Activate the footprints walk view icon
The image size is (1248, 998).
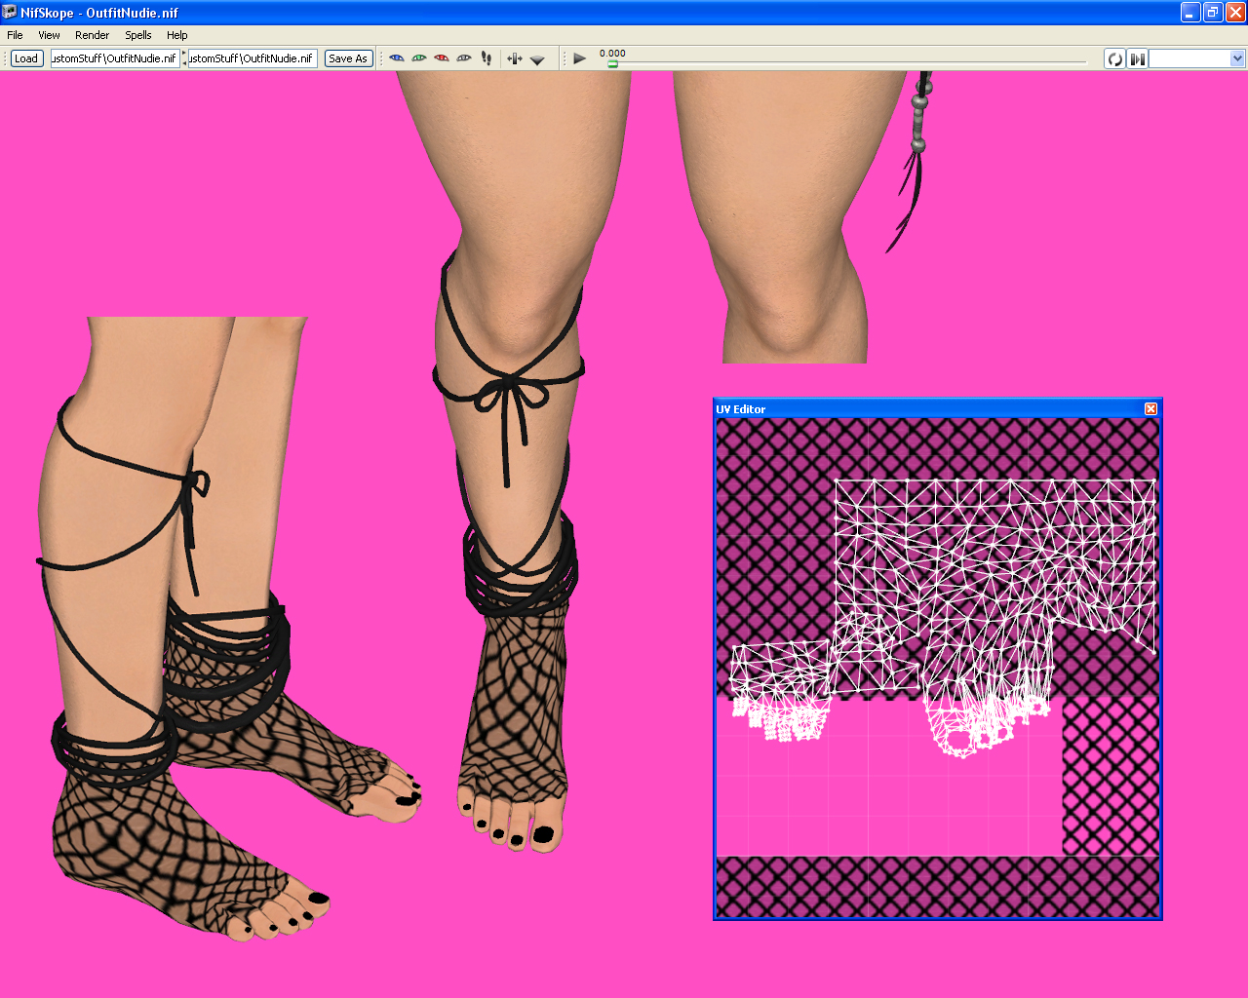point(487,58)
